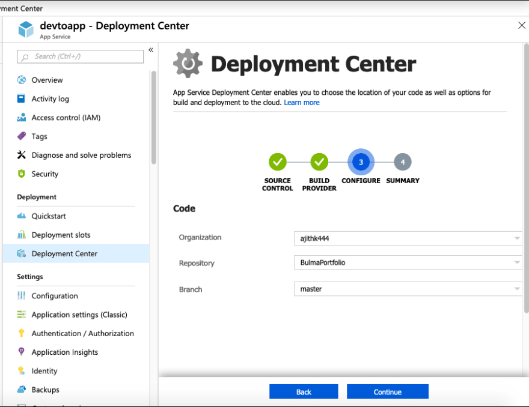Click the main panel vertical scrollbar
Screen dimensions: 529x407
pyautogui.click(x=527, y=178)
